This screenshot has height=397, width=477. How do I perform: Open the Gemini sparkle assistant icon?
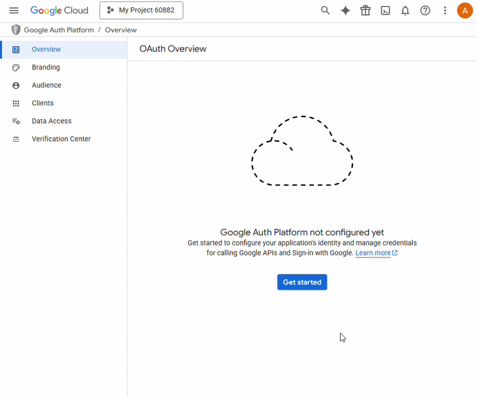point(345,11)
